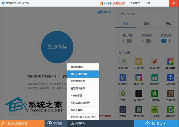Open Hosts管理 menu entry
The image size is (179, 127).
(83, 96)
